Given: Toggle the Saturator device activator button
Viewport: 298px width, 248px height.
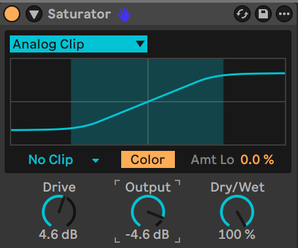Looking at the screenshot, I should 12,14.
